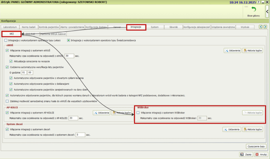Open System zleceń Ustawienia settings

[231, 129]
